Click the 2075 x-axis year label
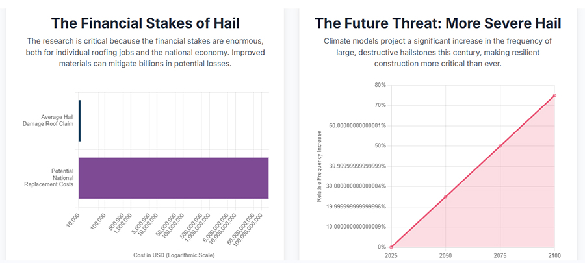 (500, 257)
